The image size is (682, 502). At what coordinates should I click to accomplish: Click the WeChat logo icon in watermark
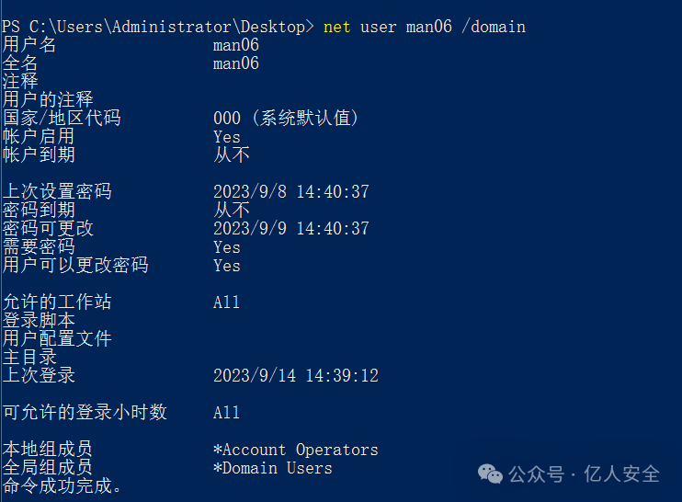click(490, 473)
